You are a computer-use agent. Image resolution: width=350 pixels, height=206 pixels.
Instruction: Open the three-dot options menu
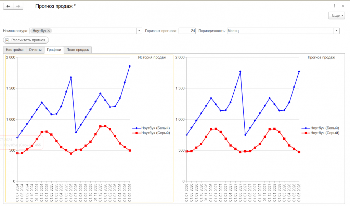pos(334,6)
